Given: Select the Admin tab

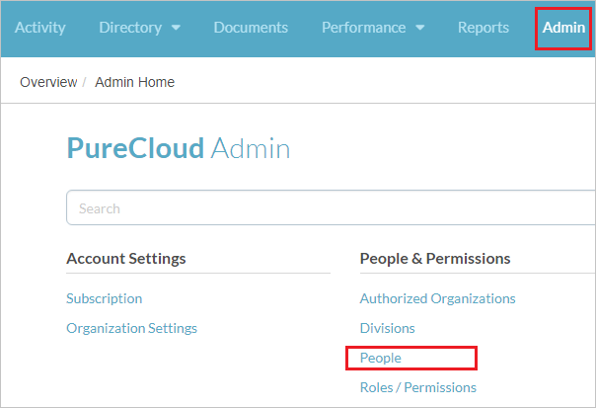Looking at the screenshot, I should pyautogui.click(x=563, y=28).
